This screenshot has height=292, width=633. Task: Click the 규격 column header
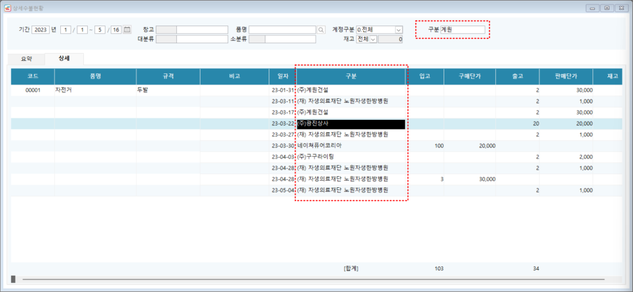click(x=168, y=76)
